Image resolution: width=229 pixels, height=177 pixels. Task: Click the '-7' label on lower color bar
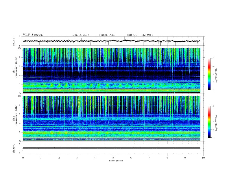(x=213, y=138)
